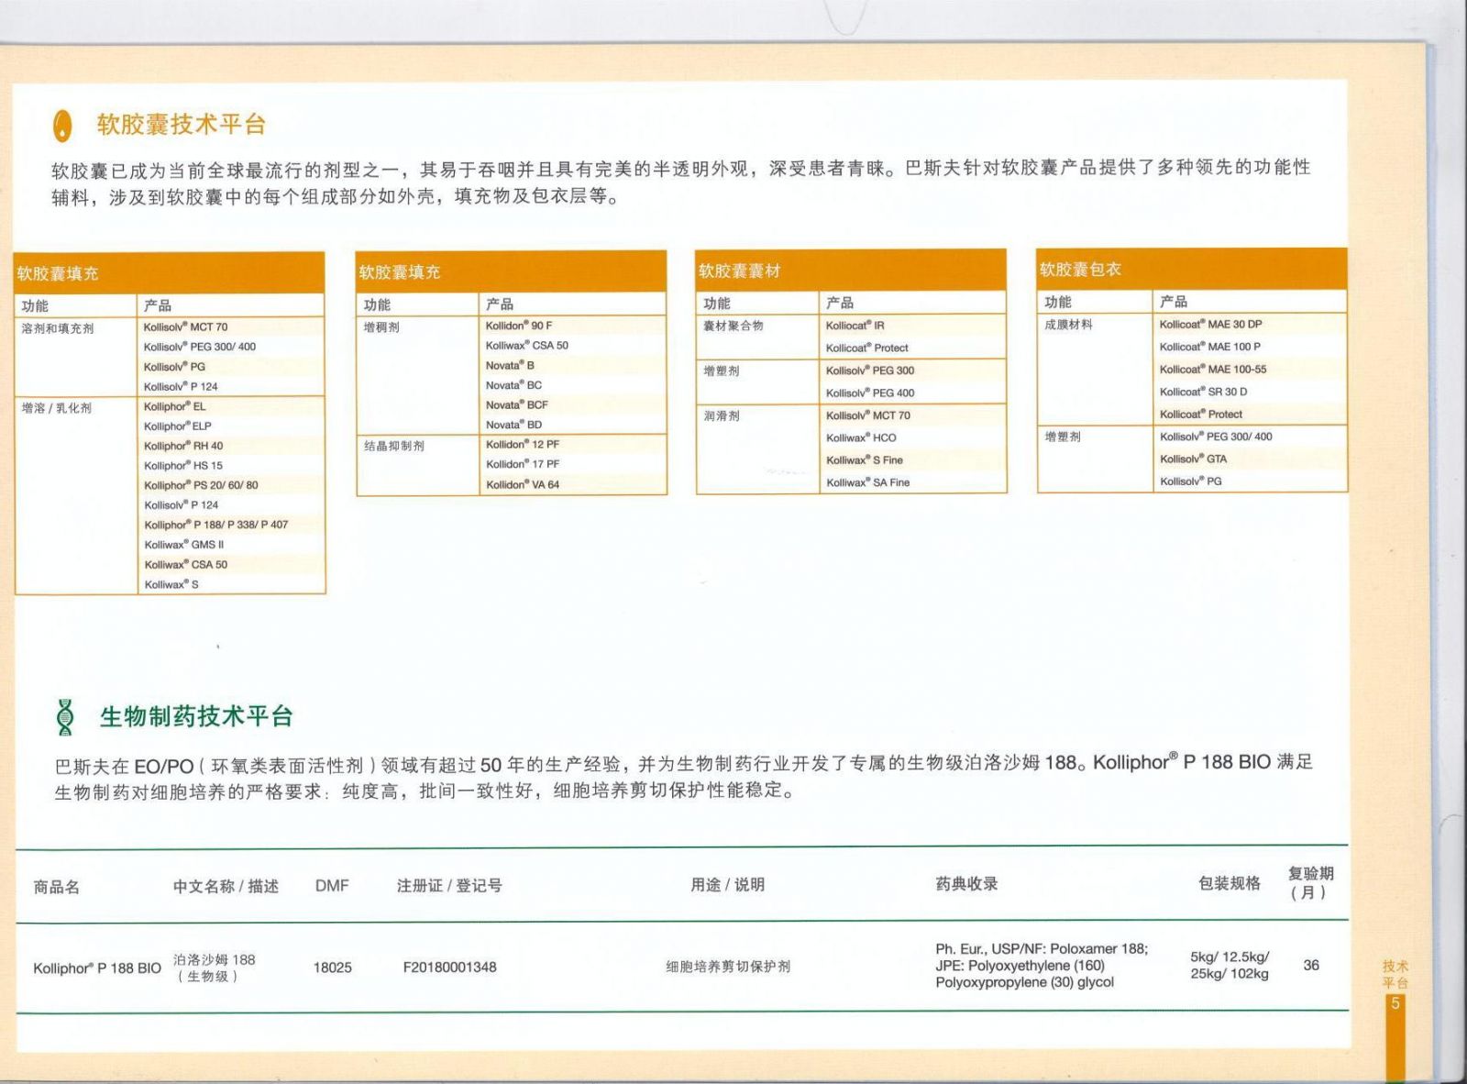Image resolution: width=1467 pixels, height=1084 pixels.
Task: Click the Kolliwax GMS II row
Action: [x=231, y=545]
